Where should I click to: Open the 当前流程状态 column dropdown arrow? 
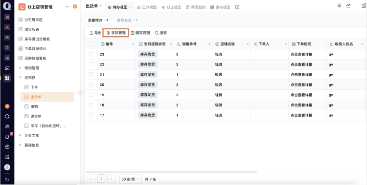pyautogui.click(x=171, y=44)
